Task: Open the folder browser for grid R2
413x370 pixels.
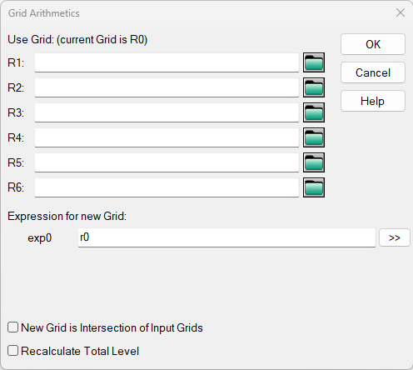Action: pos(314,87)
